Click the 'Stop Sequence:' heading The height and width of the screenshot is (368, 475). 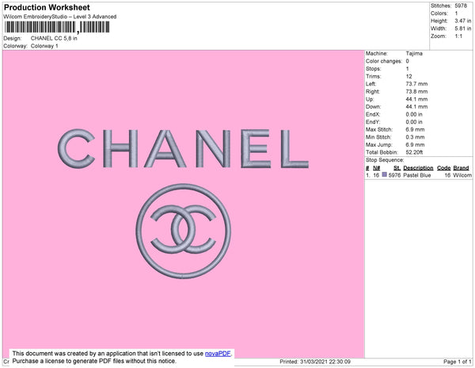click(x=385, y=160)
